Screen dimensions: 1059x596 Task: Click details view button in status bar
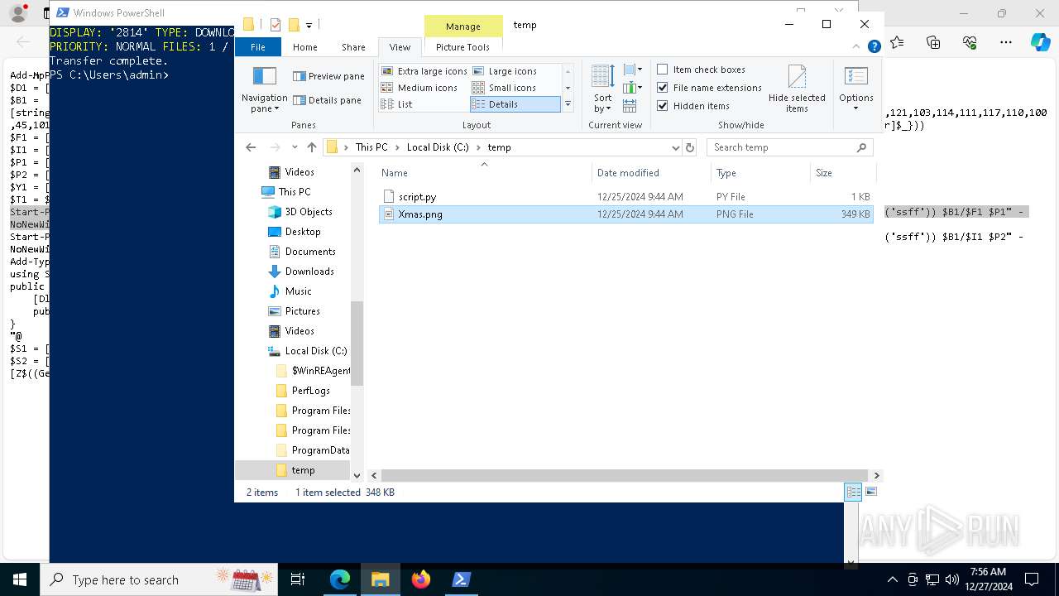[x=853, y=492]
